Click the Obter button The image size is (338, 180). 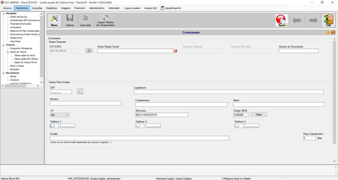(x=259, y=114)
